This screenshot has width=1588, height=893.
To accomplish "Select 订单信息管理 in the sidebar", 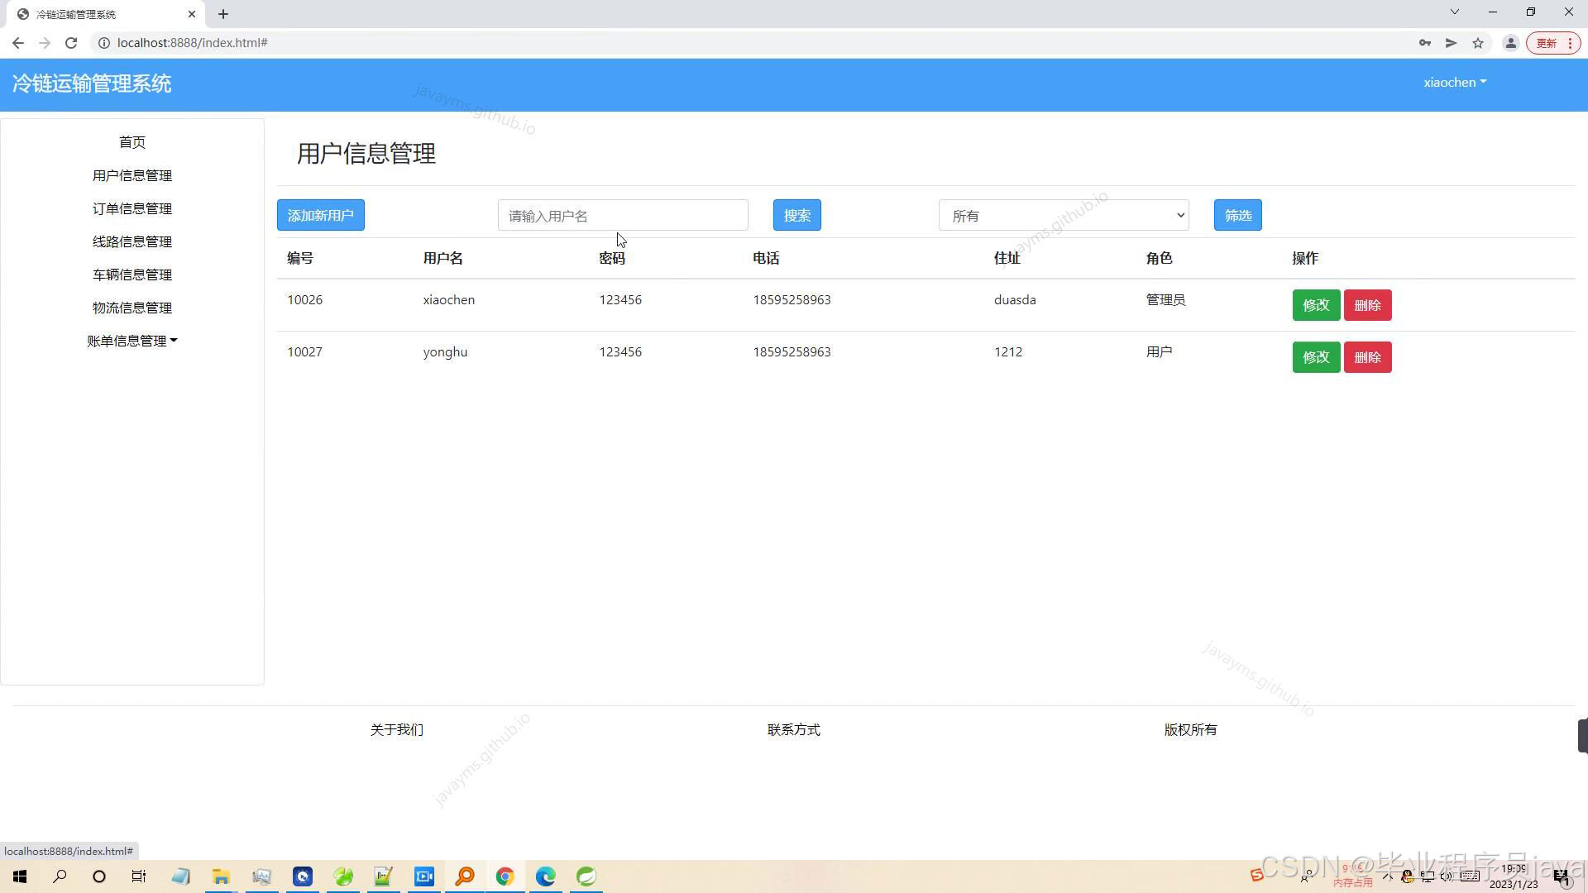I will point(132,208).
